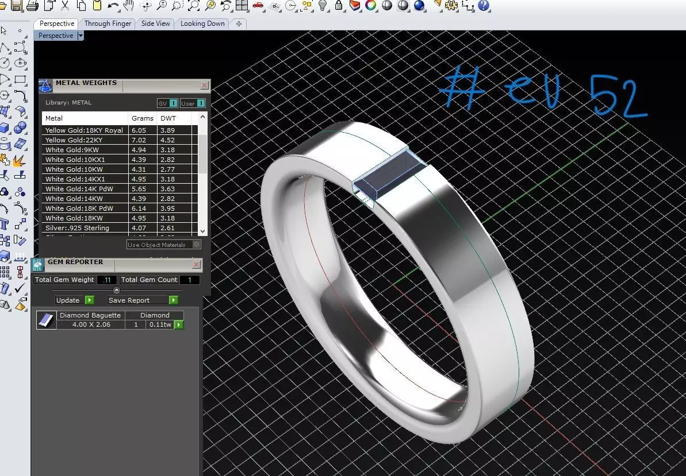The width and height of the screenshot is (686, 476).
Task: Click the red car icon
Action: [x=258, y=5]
